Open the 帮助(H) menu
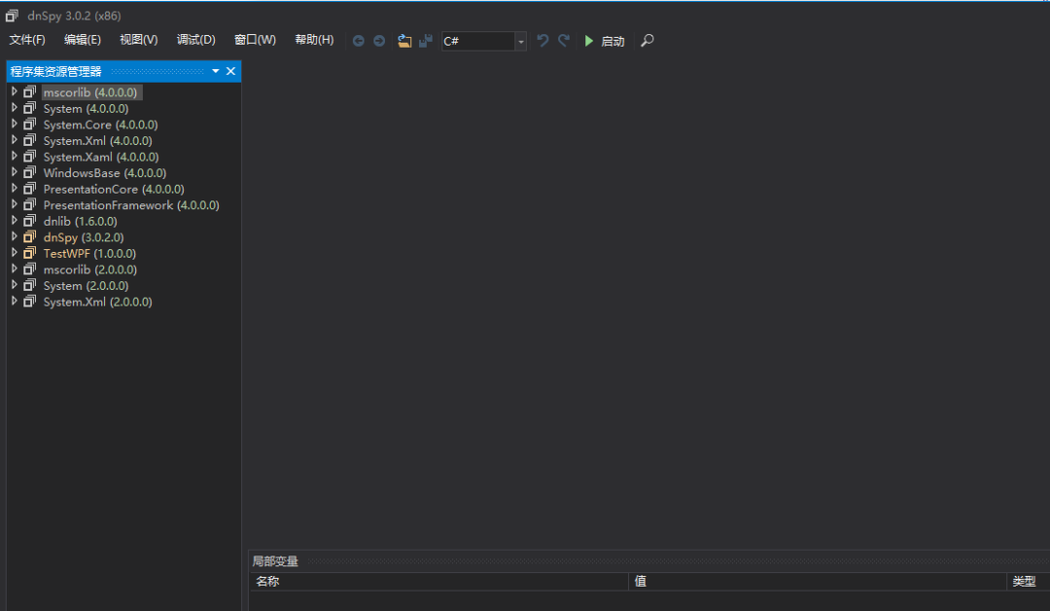The height and width of the screenshot is (611, 1050). pyautogui.click(x=314, y=40)
